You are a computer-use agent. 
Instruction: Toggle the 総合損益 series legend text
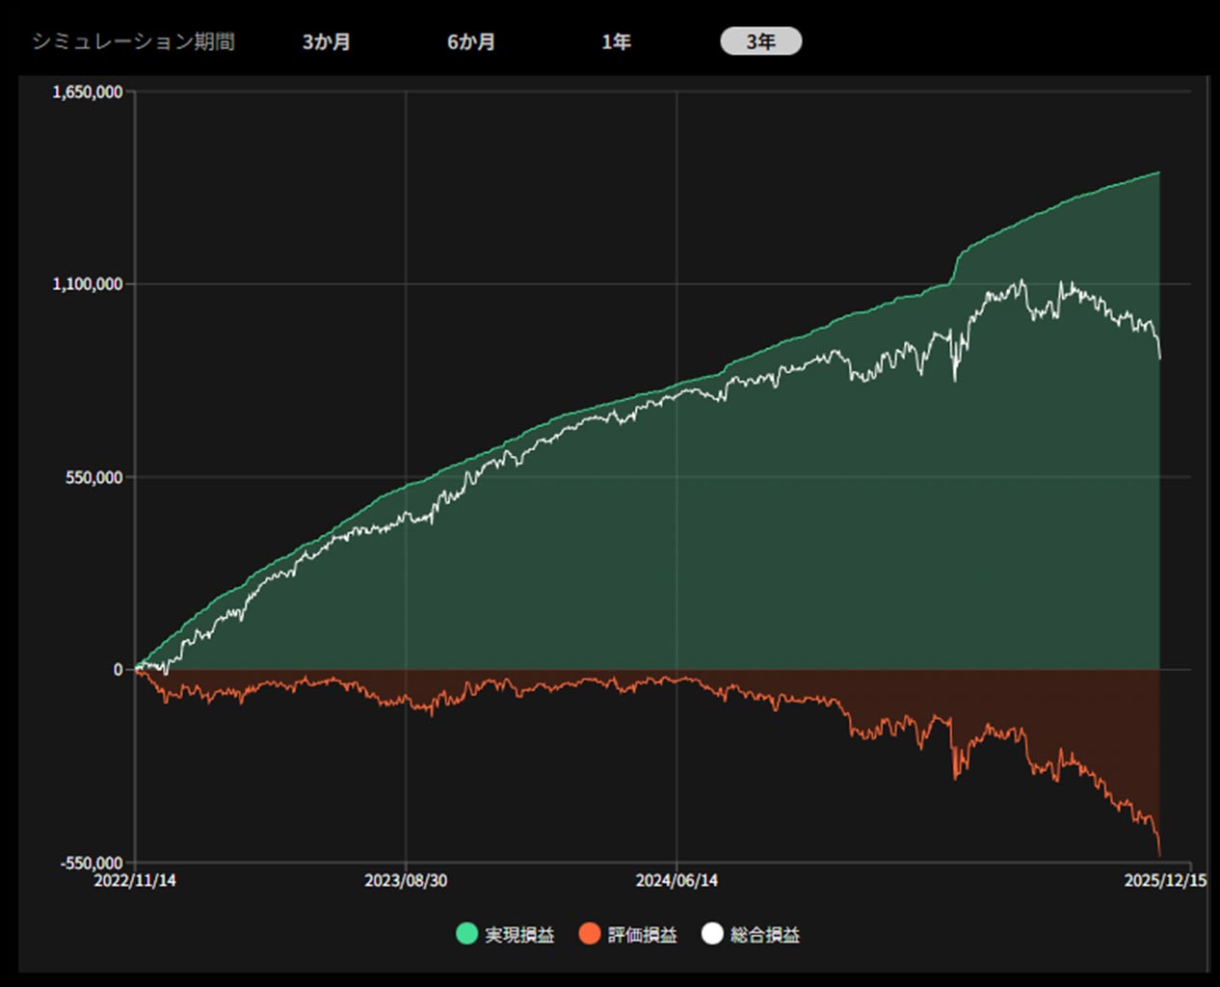765,935
